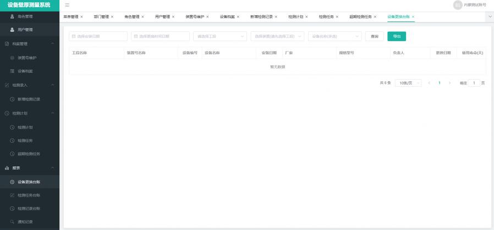Open the 设备名称(多选) dropdown
494x230 pixels.
tap(334, 36)
